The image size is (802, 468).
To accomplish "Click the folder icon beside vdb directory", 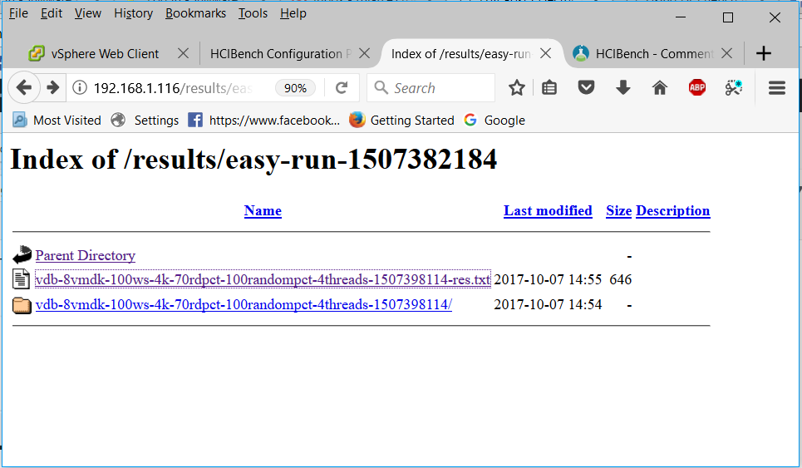I will pos(22,305).
